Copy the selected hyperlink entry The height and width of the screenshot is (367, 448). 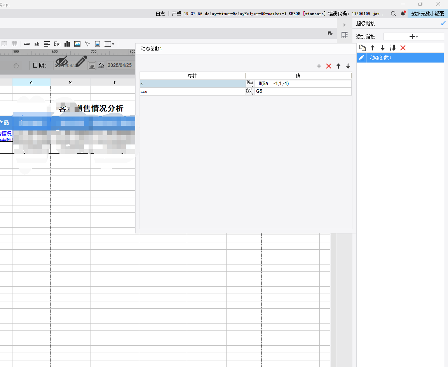tap(362, 48)
